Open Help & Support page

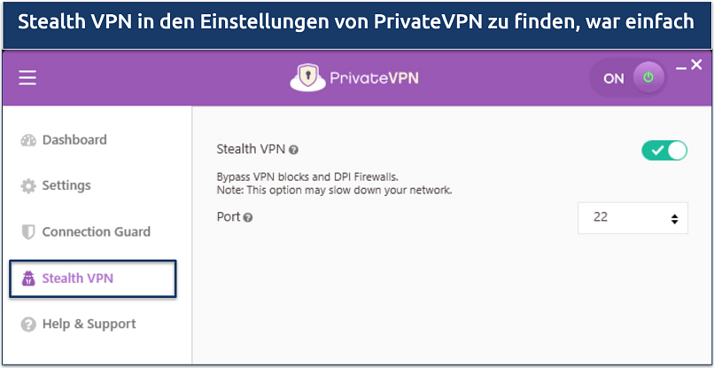click(x=89, y=325)
